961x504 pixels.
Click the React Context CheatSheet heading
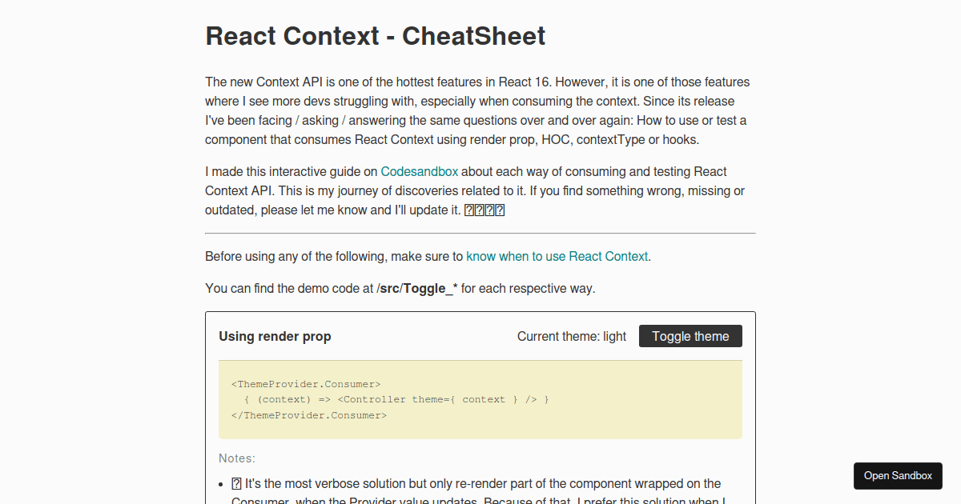pyautogui.click(x=375, y=36)
